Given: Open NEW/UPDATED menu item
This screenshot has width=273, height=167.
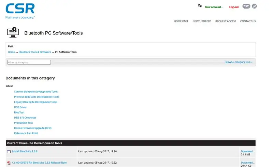Looking at the screenshot, I should 202,21.
